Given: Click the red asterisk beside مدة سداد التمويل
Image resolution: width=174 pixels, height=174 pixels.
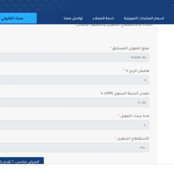Looking at the screenshot, I should pyautogui.click(x=119, y=115).
